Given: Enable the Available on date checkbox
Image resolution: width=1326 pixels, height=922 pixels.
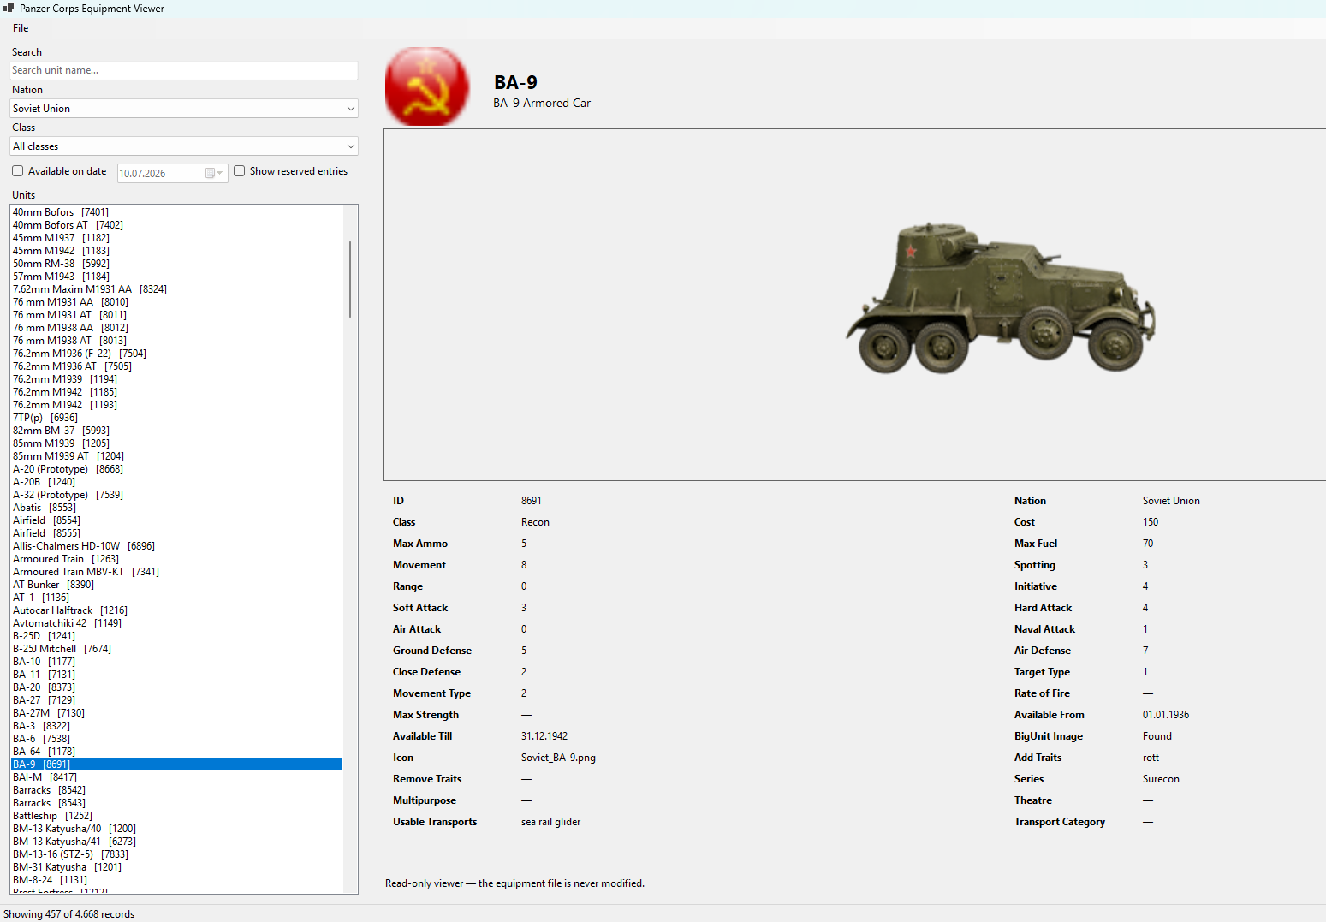Looking at the screenshot, I should (18, 171).
